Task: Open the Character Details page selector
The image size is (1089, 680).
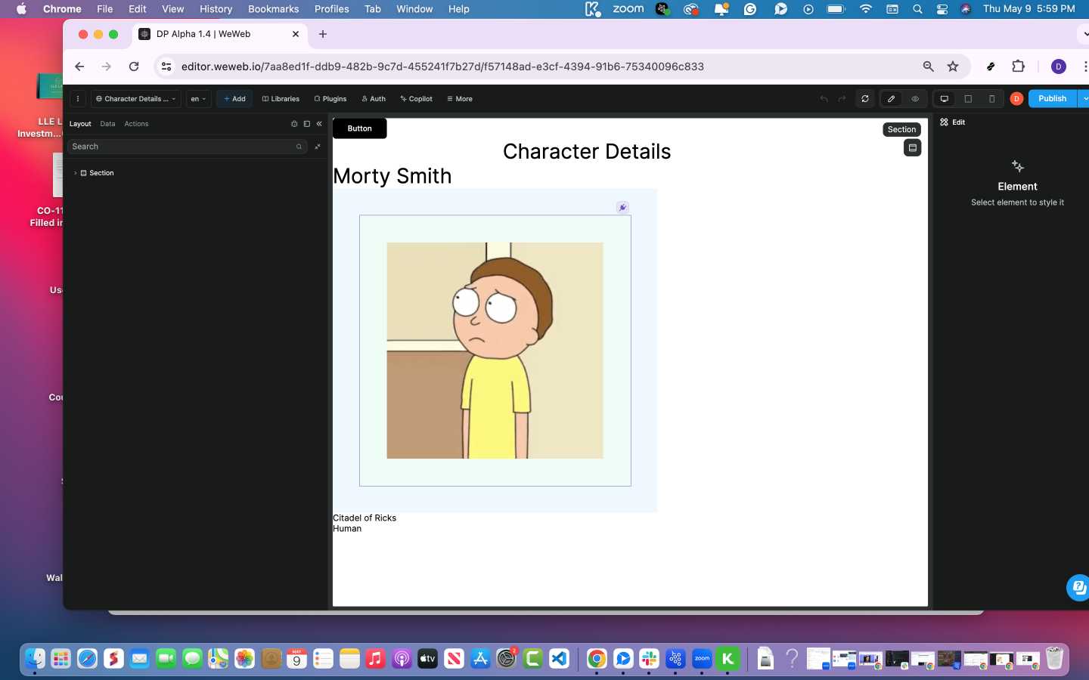Action: tap(136, 99)
